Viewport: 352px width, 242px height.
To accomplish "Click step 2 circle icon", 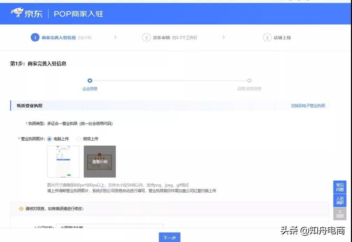I will point(146,38).
